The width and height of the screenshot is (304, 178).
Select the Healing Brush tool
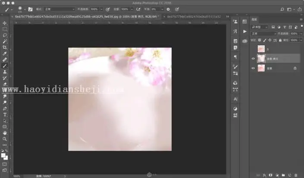(5, 59)
